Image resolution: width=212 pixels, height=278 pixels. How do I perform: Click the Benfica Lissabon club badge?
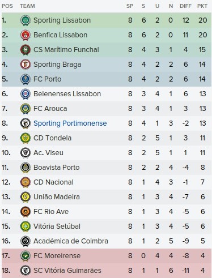click(26, 35)
